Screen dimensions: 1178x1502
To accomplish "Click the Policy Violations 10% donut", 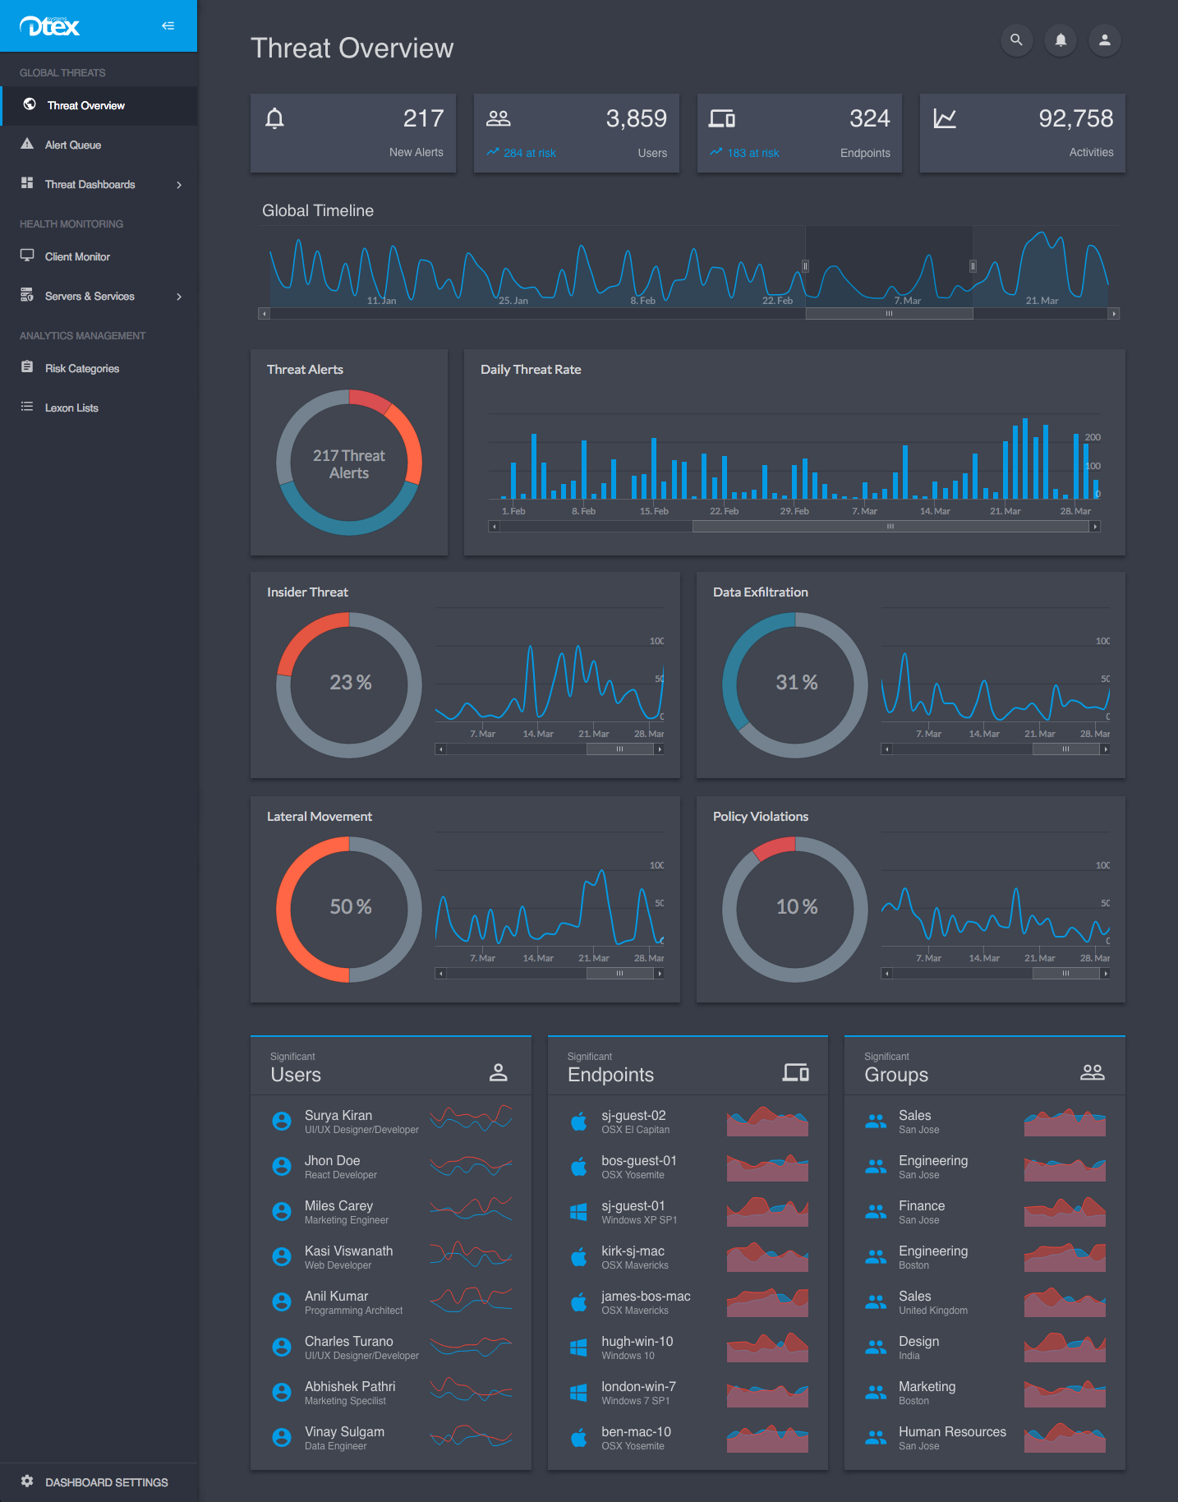I will (795, 910).
